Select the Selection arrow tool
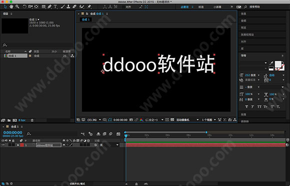 [5, 7]
